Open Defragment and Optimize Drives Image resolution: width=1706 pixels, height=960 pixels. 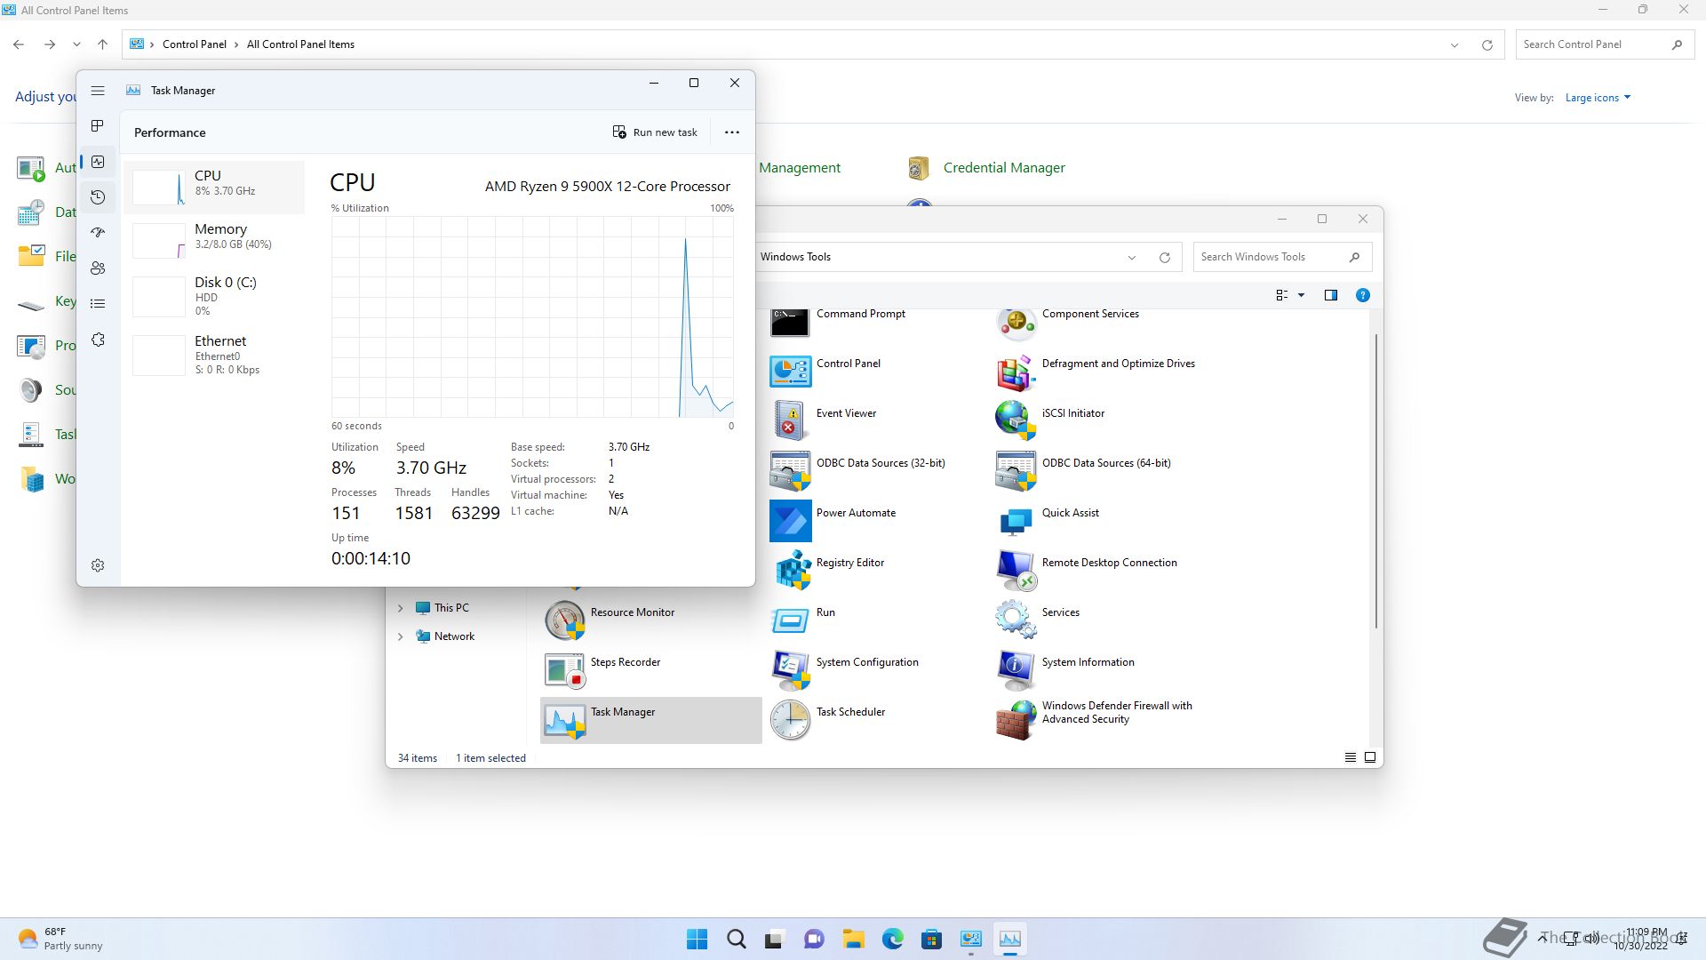tap(1096, 371)
